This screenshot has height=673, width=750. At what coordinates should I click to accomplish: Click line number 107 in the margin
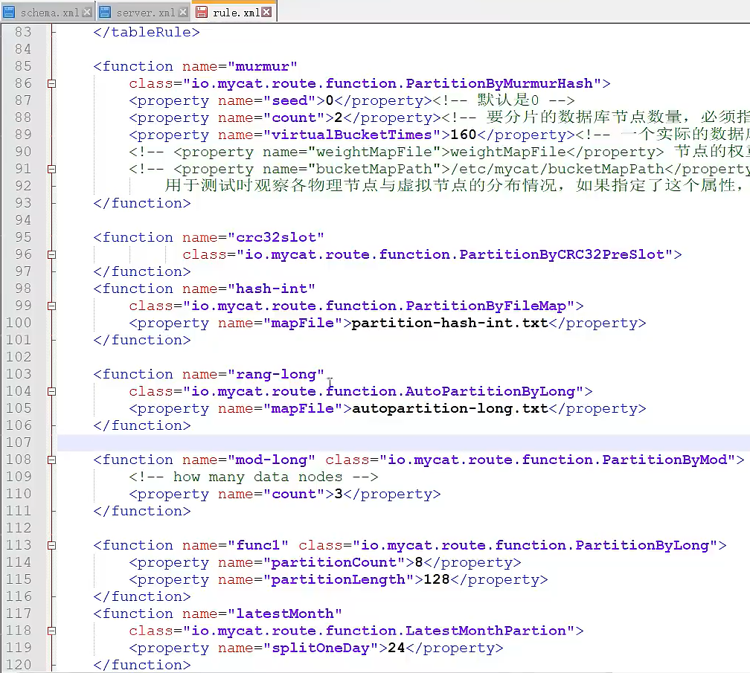(19, 442)
